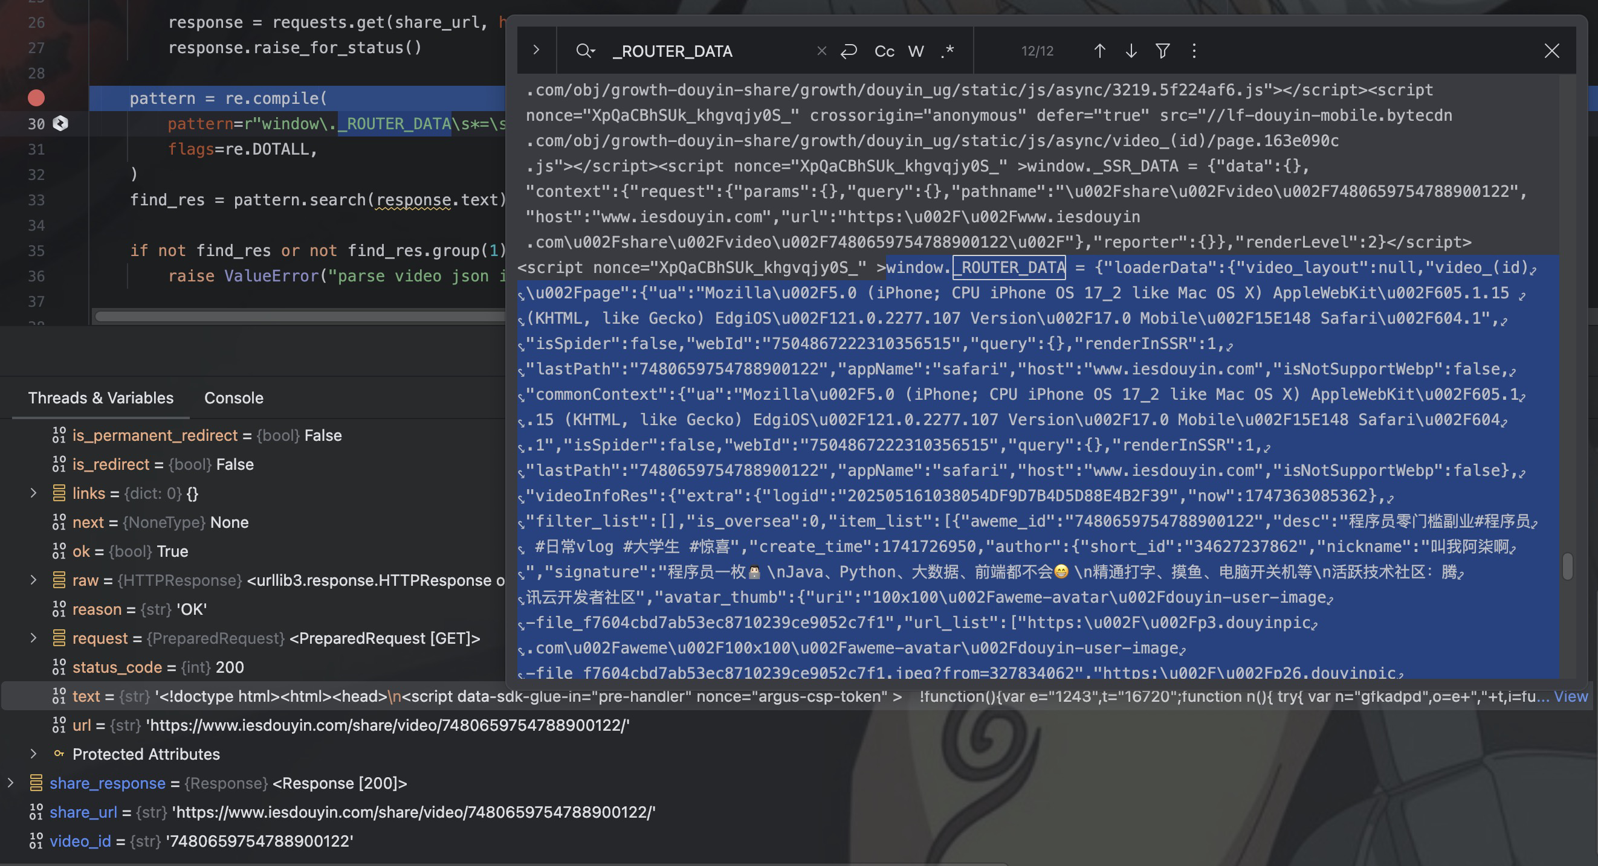
Task: Select is_permanent_redirect variable row
Action: [207, 435]
